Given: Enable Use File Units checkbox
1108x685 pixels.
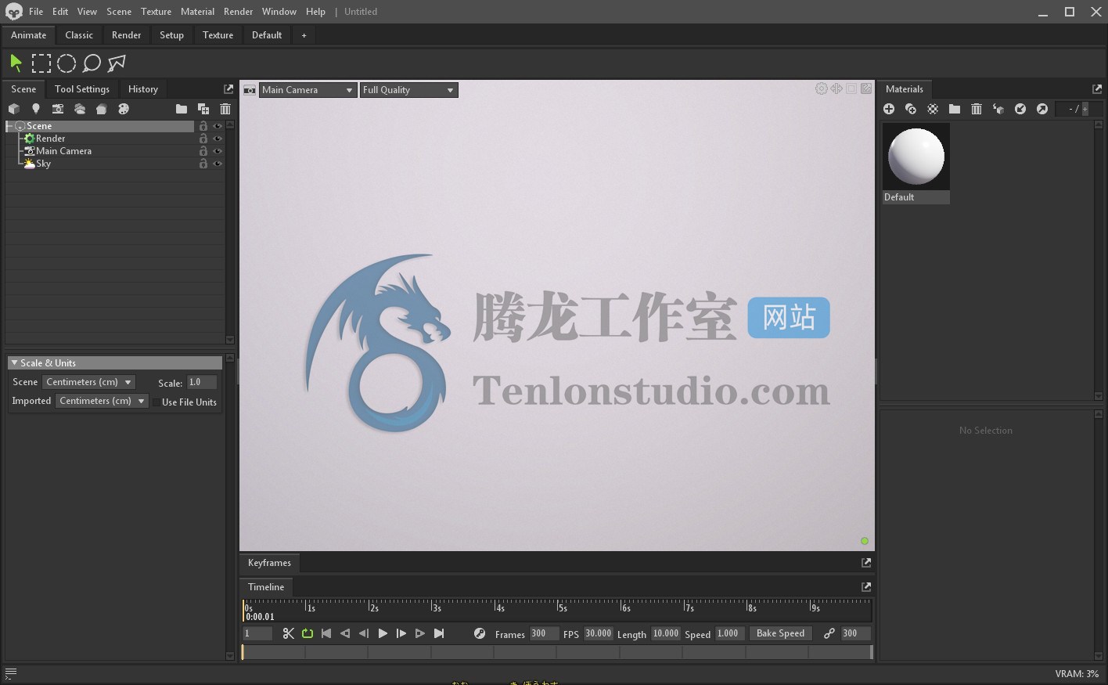Looking at the screenshot, I should point(156,402).
